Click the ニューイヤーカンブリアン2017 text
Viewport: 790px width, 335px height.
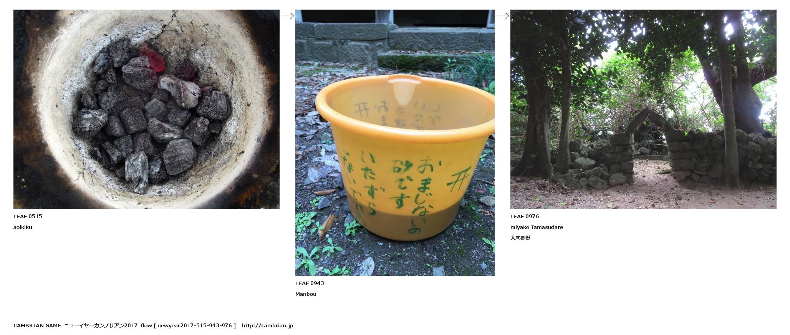pyautogui.click(x=101, y=325)
